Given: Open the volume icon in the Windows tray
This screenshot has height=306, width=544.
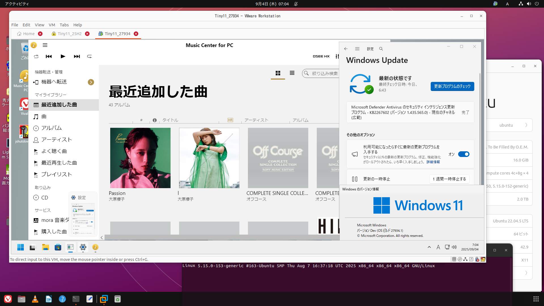Looking at the screenshot, I should click(x=454, y=247).
